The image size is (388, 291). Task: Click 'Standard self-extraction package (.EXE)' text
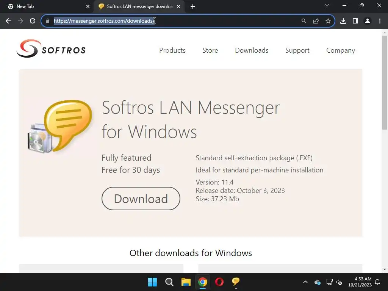254,158
